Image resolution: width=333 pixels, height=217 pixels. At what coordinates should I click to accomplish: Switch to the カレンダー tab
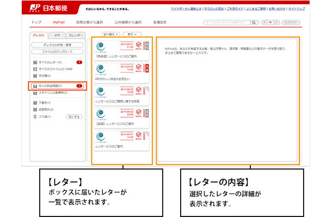(x=76, y=35)
